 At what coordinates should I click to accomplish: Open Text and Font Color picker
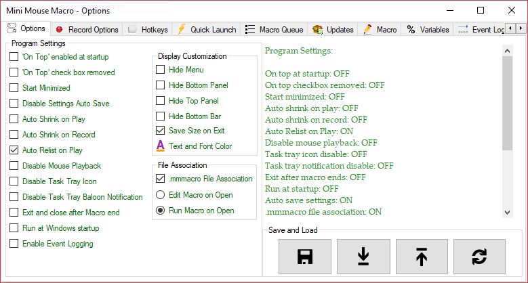click(x=199, y=146)
